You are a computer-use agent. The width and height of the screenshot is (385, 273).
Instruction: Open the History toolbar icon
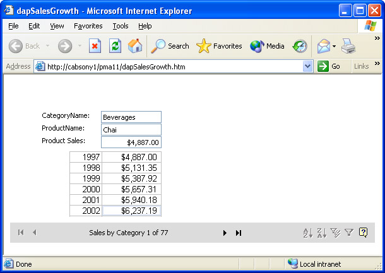pos(300,46)
